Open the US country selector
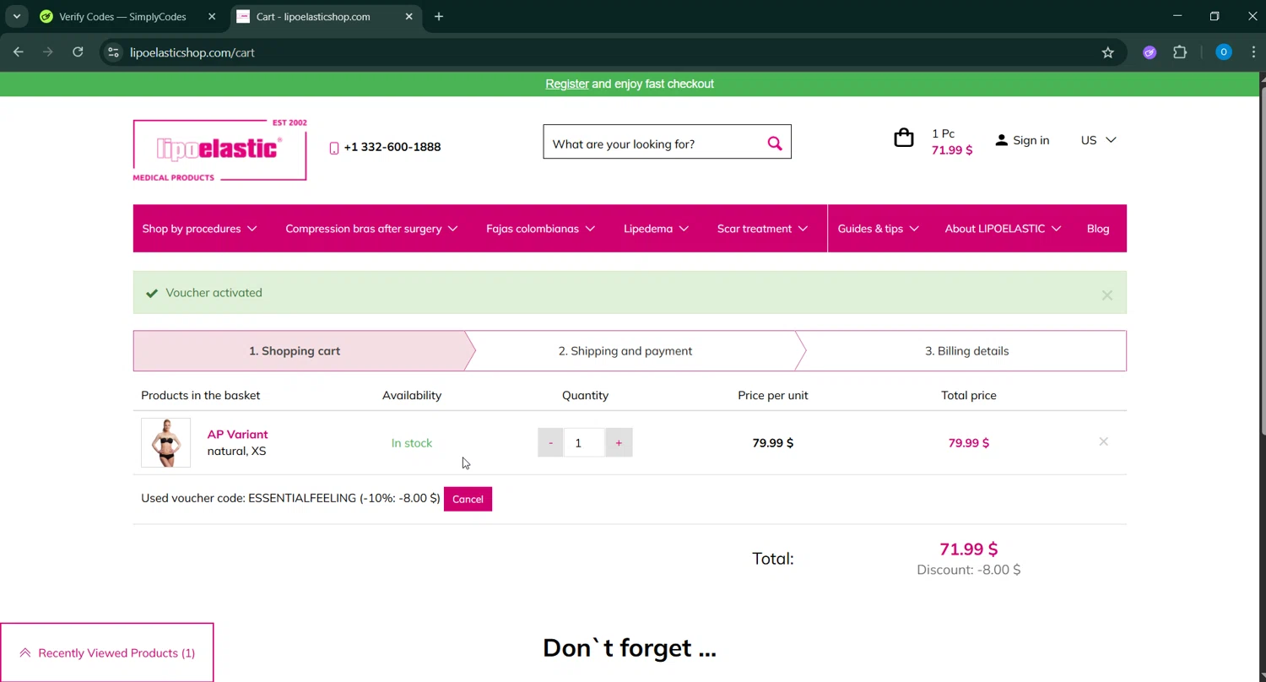 pyautogui.click(x=1098, y=140)
